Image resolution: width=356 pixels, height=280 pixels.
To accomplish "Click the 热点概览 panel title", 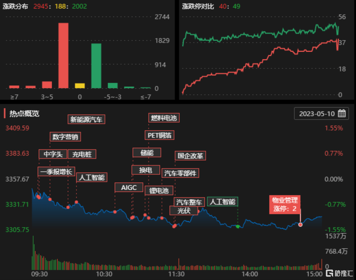I will (x=25, y=113).
